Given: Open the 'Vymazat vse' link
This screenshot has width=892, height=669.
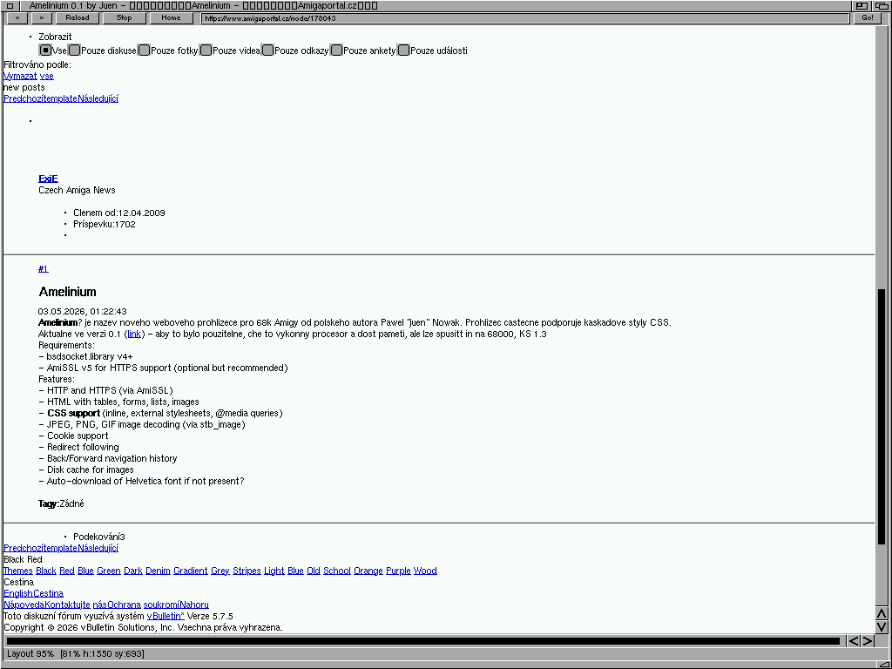Looking at the screenshot, I should pyautogui.click(x=29, y=76).
